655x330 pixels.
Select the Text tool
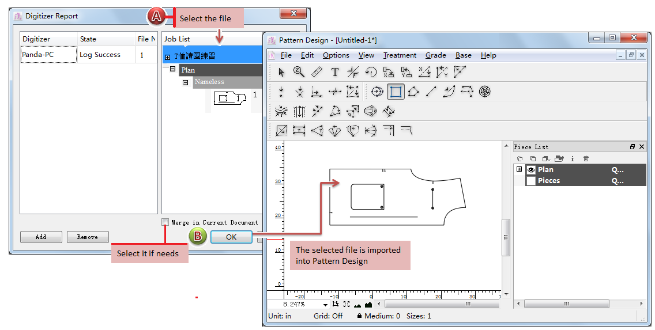[335, 72]
